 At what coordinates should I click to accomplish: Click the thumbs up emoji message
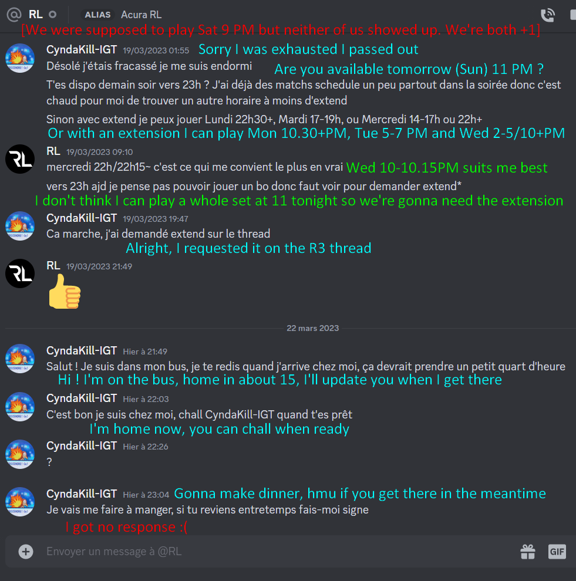pyautogui.click(x=65, y=292)
